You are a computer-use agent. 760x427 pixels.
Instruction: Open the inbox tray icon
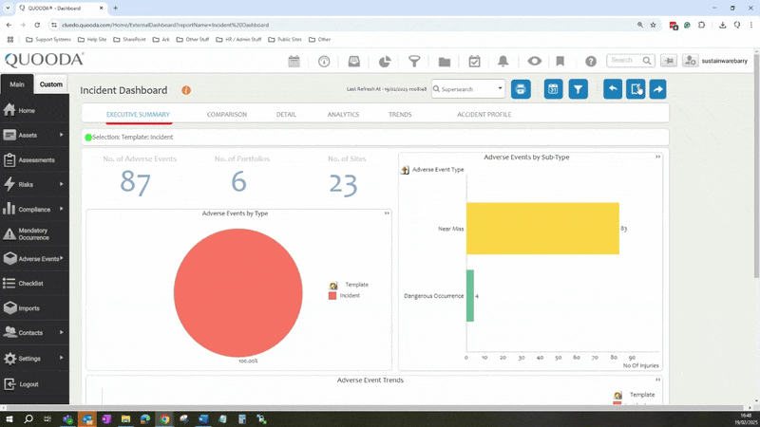(353, 61)
